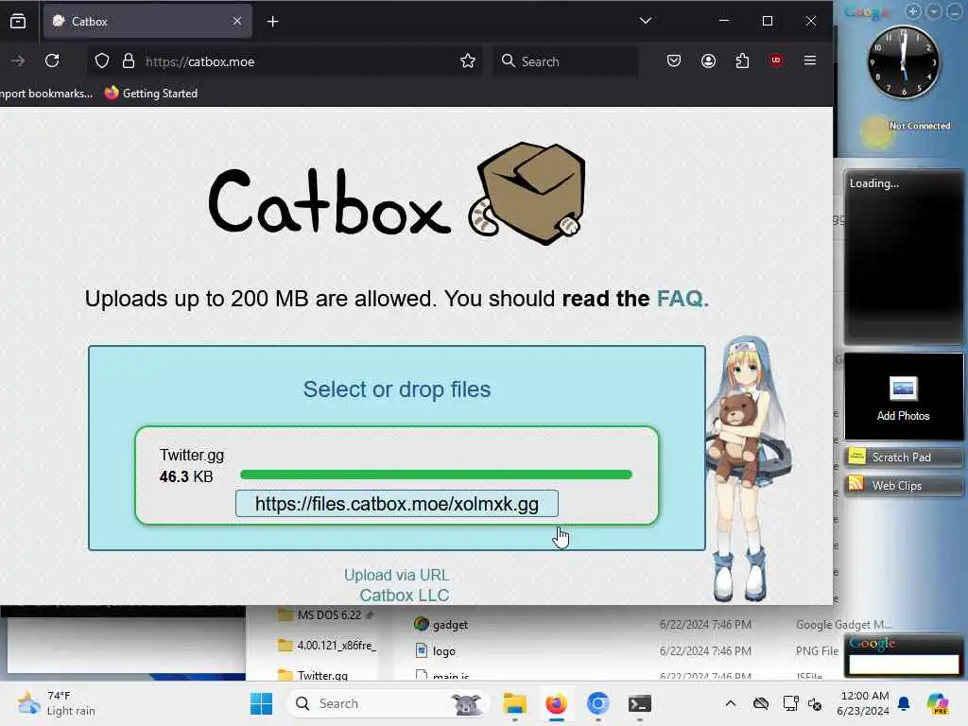968x726 pixels.
Task: Open tracking protection shield icon
Action: coord(102,61)
